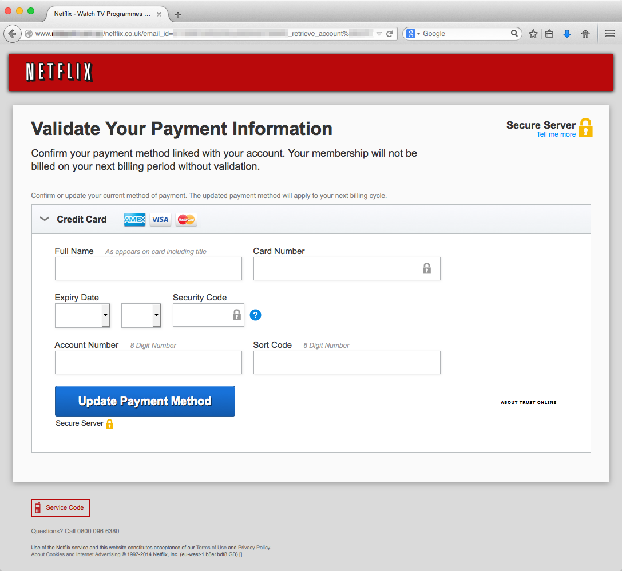Open the hamburger menu icon
This screenshot has width=622, height=571.
click(x=610, y=34)
